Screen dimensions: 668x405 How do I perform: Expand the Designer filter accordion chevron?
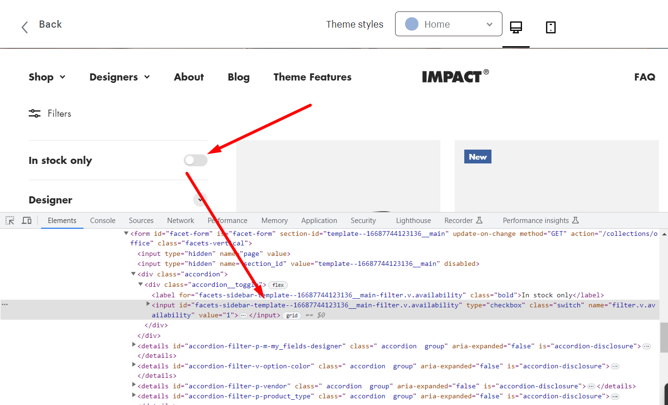click(200, 200)
